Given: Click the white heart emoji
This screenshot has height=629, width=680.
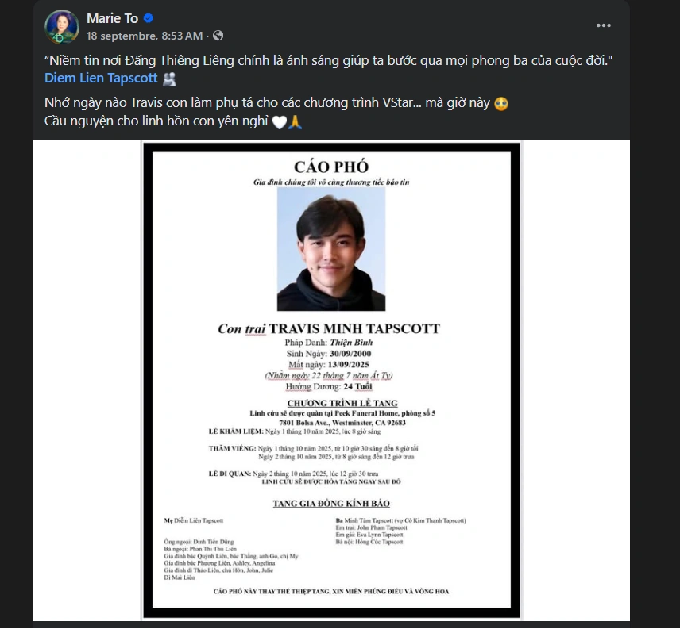Looking at the screenshot, I should pos(280,122).
